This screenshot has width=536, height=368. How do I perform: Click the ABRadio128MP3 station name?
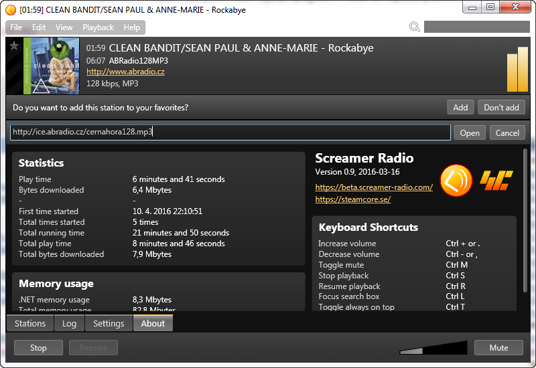point(139,61)
